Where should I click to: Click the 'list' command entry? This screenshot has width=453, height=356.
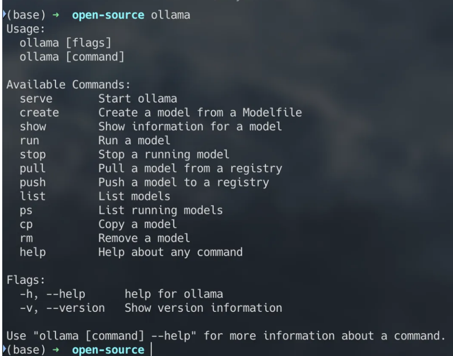coord(33,197)
